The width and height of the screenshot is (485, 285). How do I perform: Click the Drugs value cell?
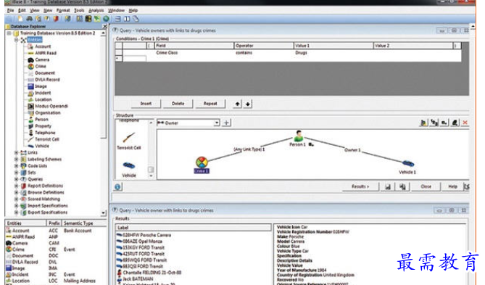click(x=333, y=53)
